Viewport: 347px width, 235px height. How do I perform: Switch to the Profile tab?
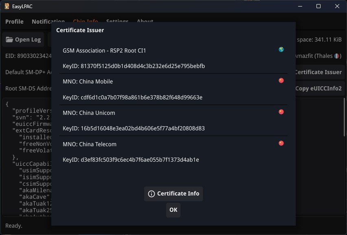14,22
